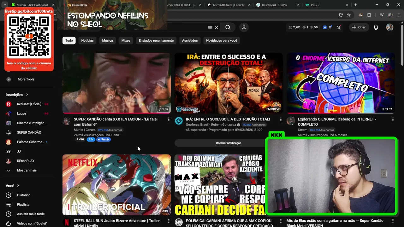Open REnanPLAY subscription channel
The height and width of the screenshot is (227, 404).
click(x=26, y=161)
